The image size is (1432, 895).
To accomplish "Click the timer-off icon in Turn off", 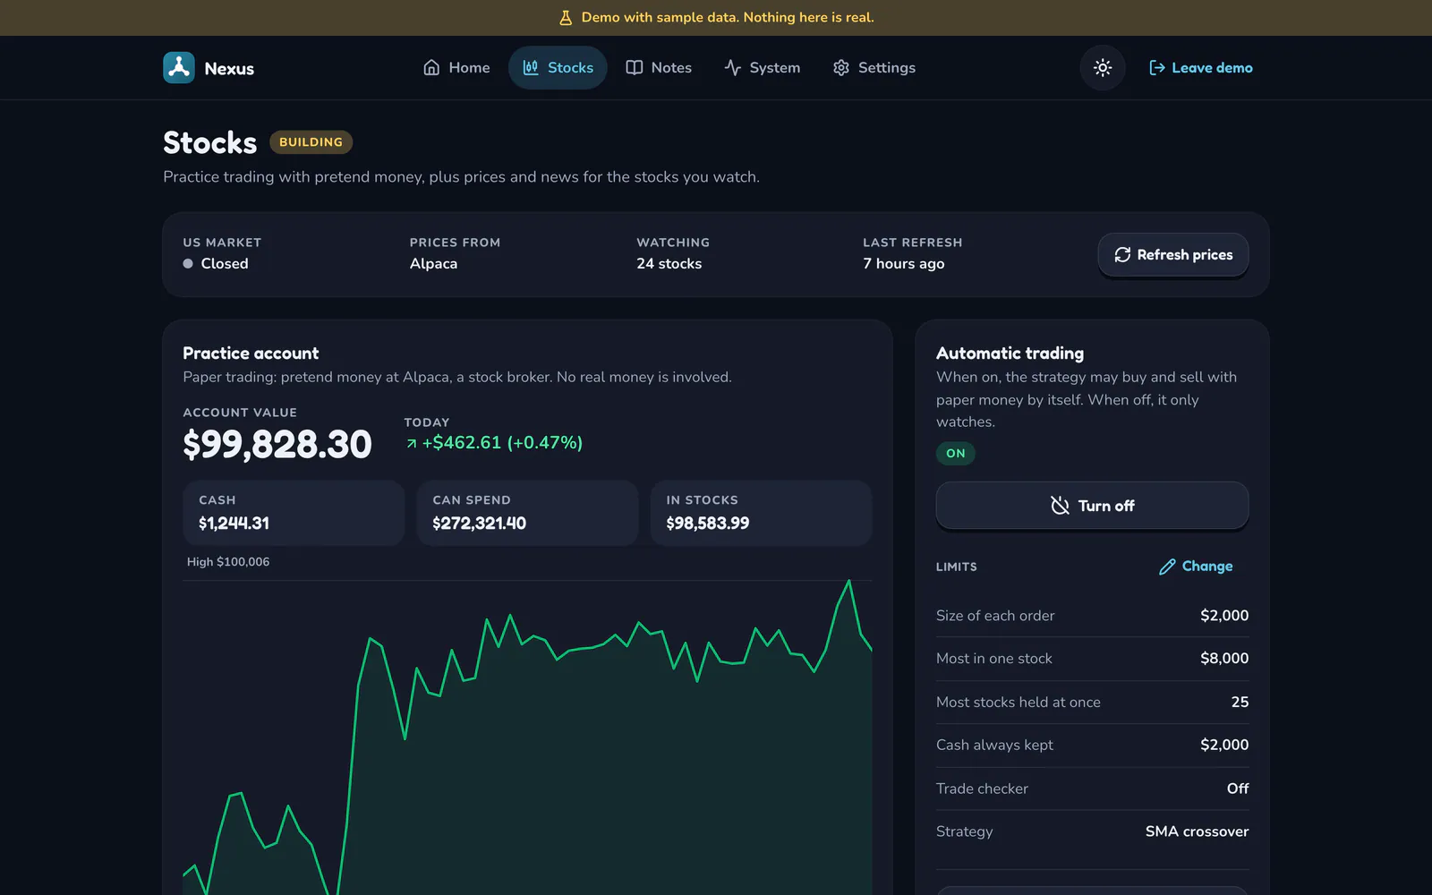I will (x=1060, y=506).
